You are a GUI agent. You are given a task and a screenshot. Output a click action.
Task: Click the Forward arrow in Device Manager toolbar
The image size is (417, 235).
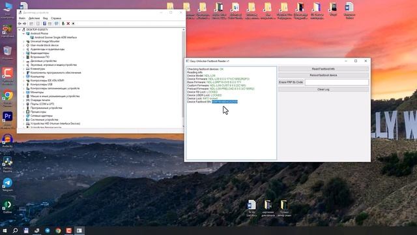point(25,23)
